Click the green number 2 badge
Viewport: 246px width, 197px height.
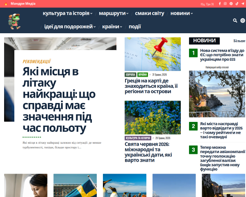(193, 126)
